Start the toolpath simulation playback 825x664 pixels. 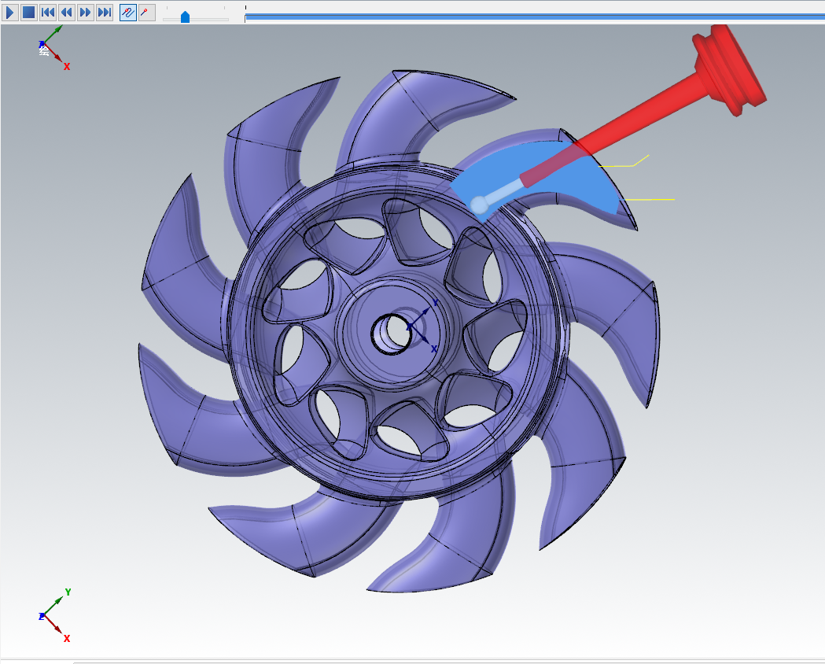point(11,13)
